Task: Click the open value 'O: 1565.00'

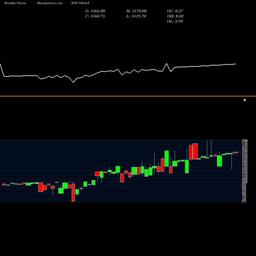Action: [95, 11]
